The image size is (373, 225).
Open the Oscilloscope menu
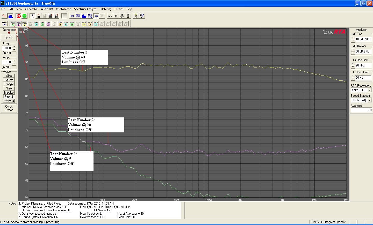pyautogui.click(x=63, y=9)
